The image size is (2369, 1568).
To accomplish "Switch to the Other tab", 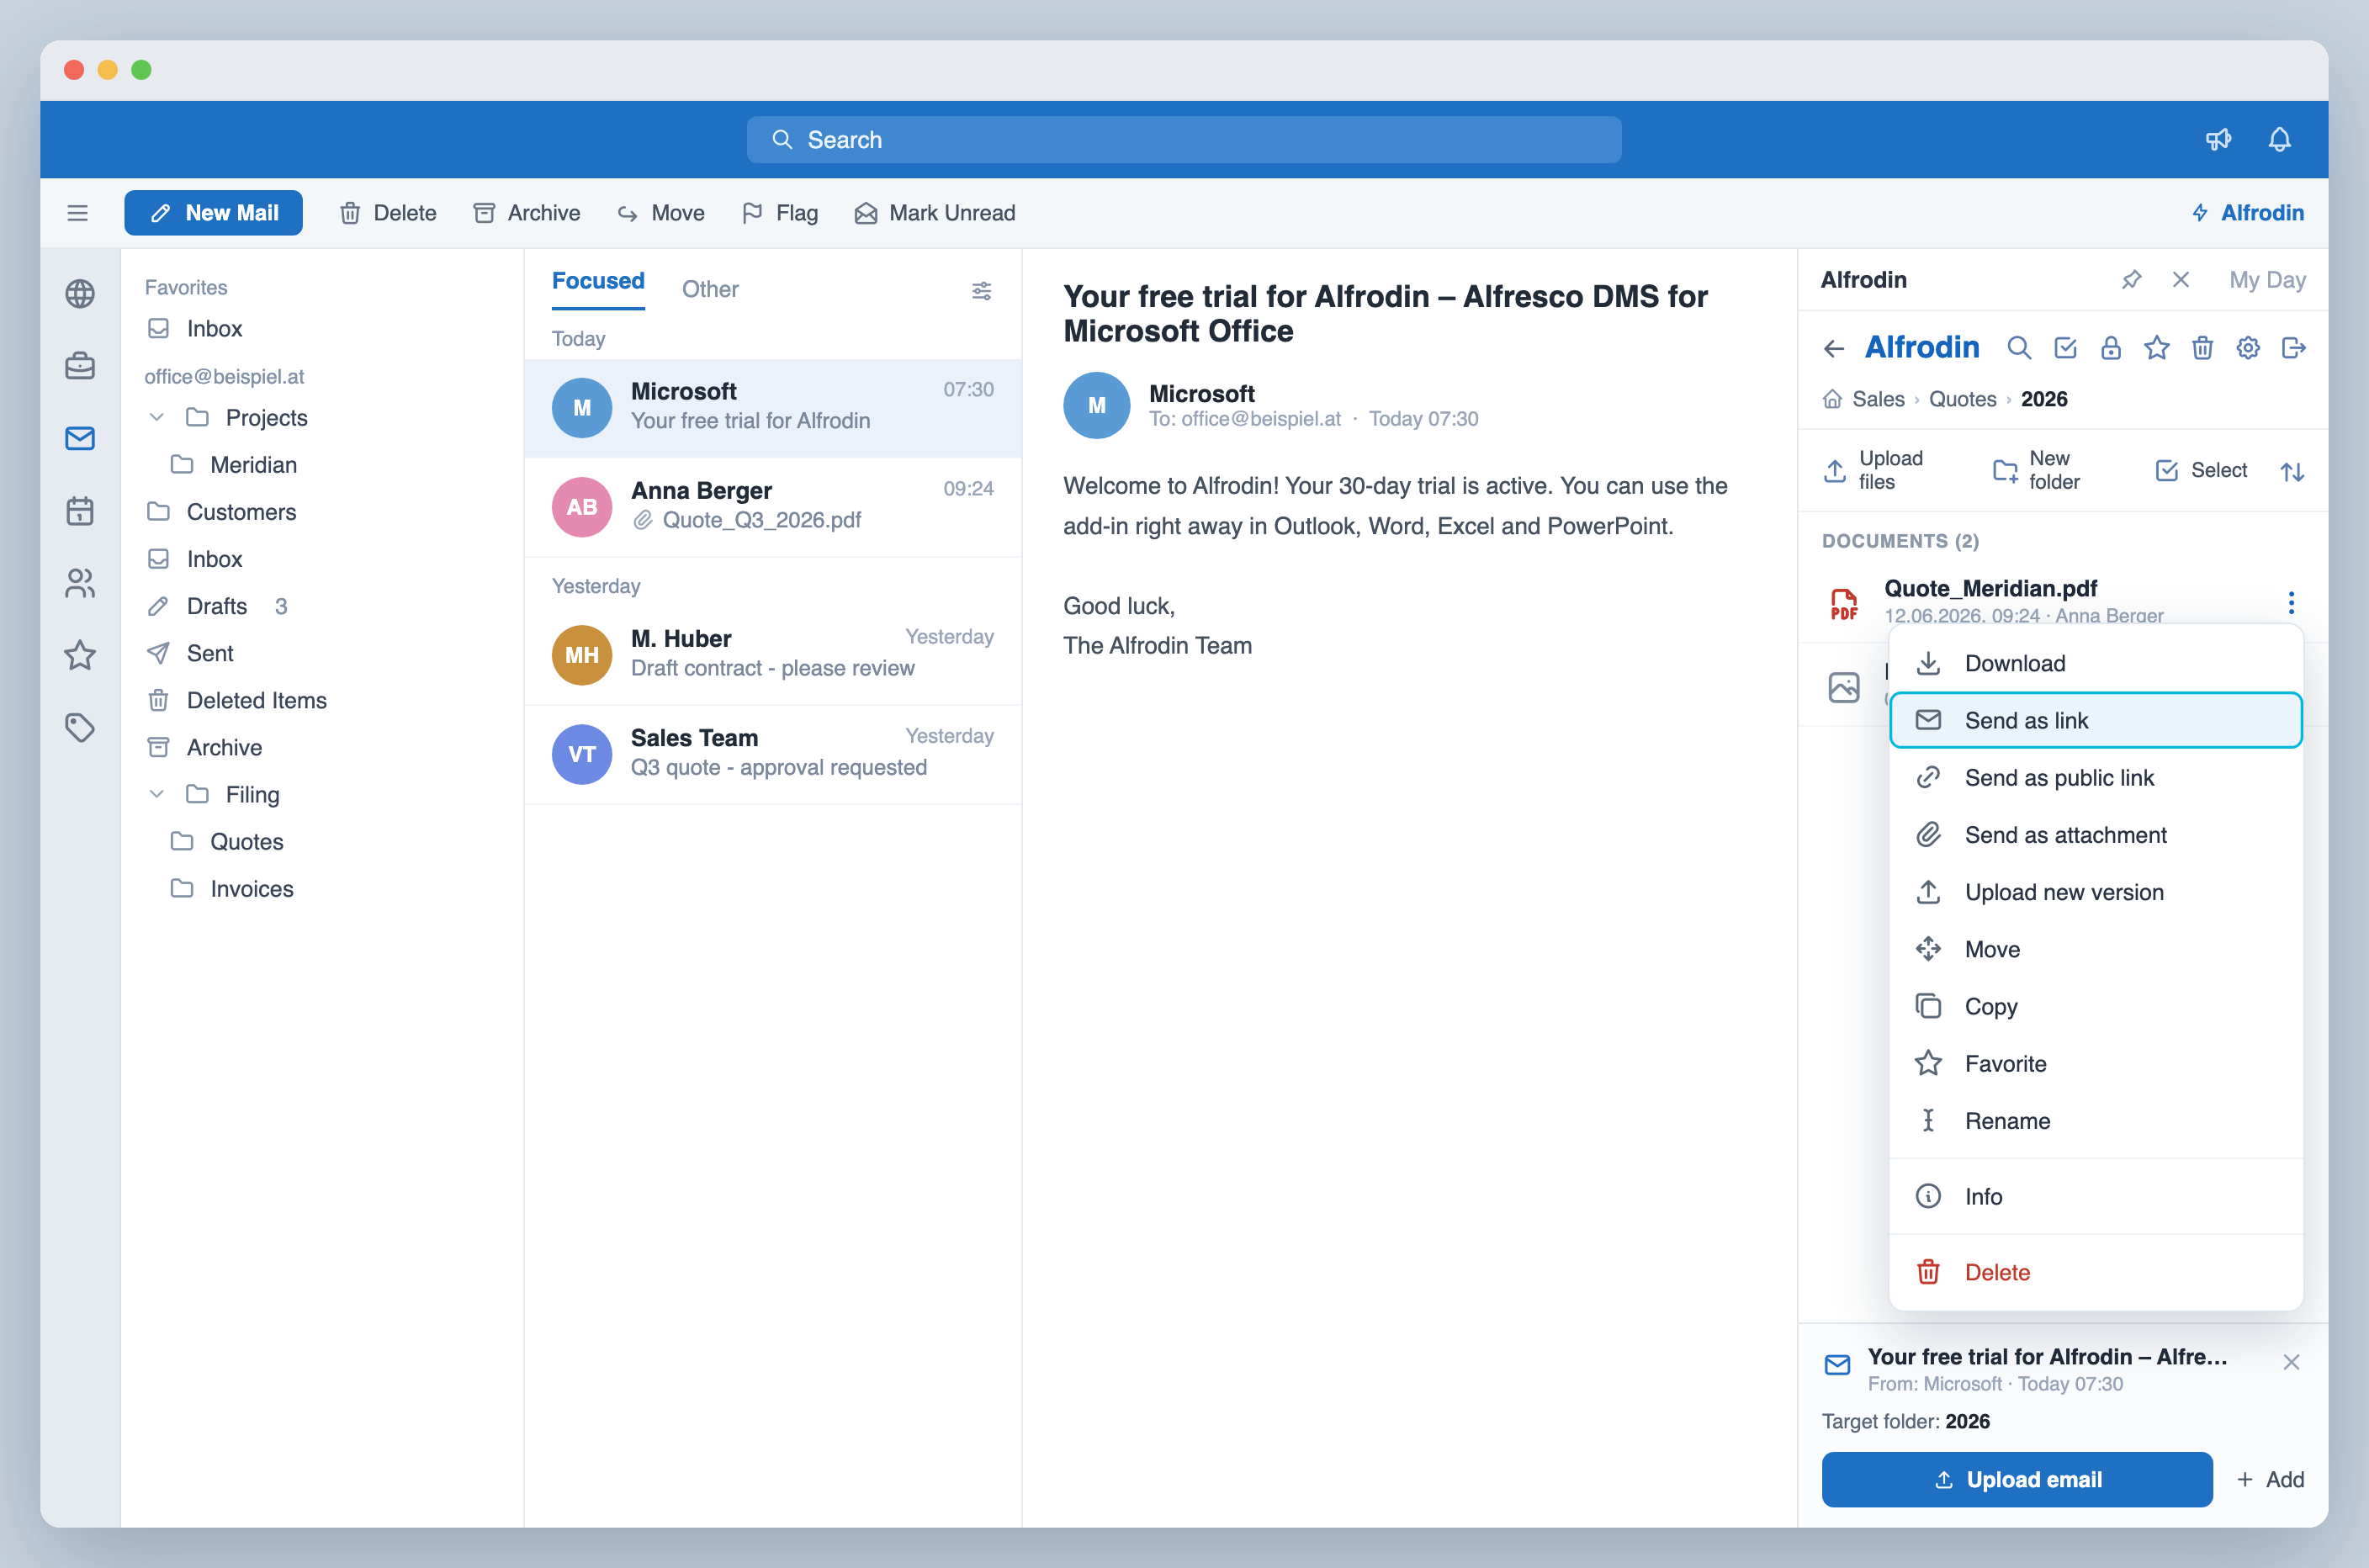I will point(710,289).
